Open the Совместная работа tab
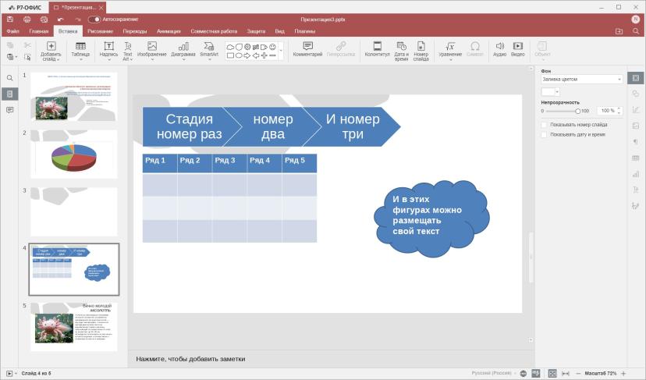This screenshot has width=646, height=380. (214, 31)
